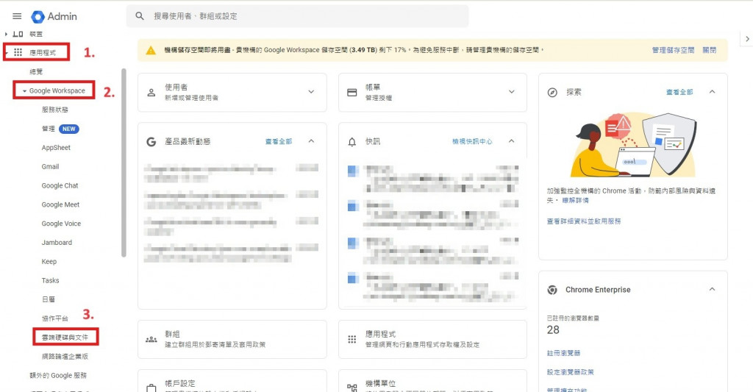Click the 應用程式 card grid icon
This screenshot has width=753, height=392.
[352, 340]
